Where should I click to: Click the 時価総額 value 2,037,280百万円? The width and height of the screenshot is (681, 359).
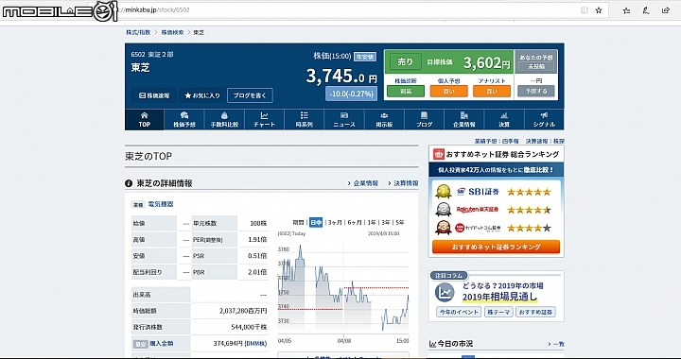[x=243, y=311]
